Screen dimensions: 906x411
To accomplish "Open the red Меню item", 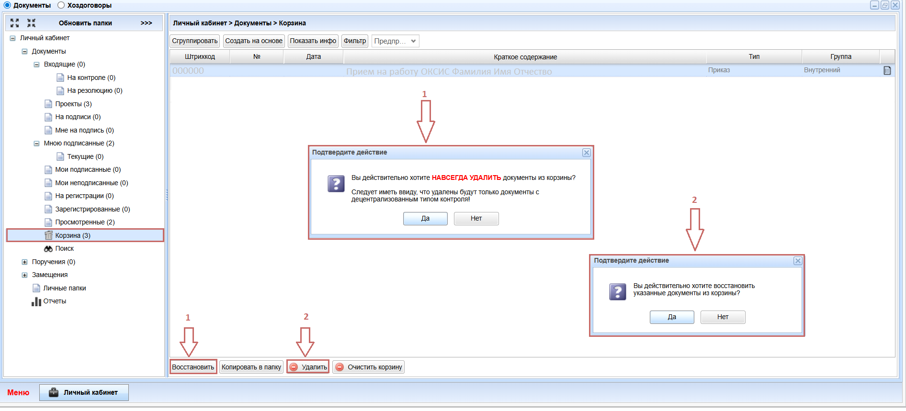I will [18, 392].
